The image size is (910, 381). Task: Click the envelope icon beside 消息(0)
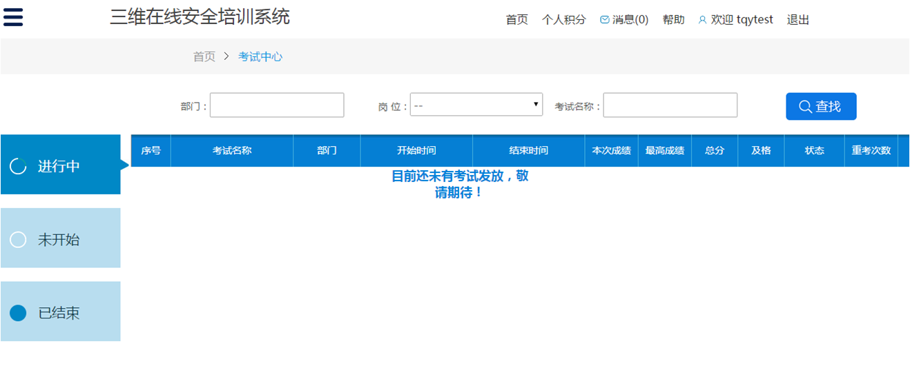point(605,20)
